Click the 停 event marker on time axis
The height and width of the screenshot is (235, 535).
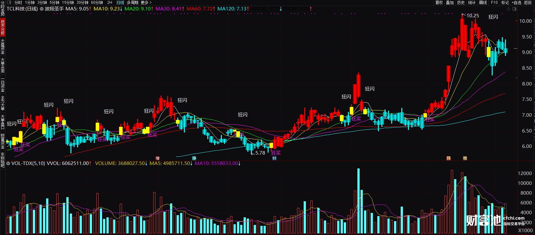point(194,158)
